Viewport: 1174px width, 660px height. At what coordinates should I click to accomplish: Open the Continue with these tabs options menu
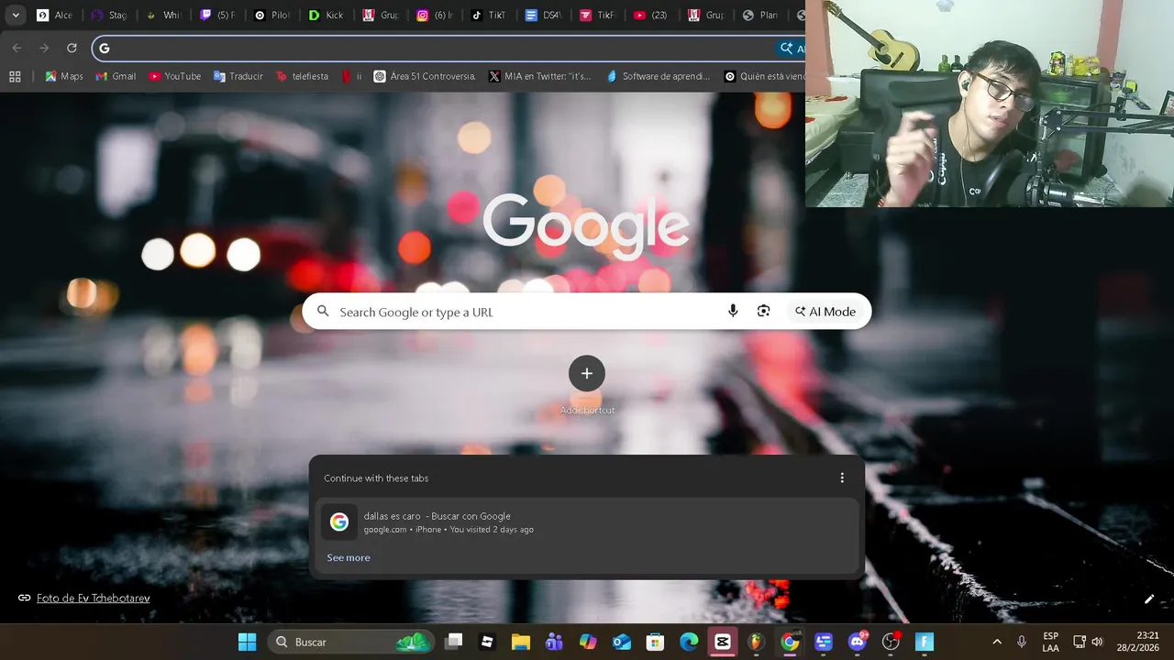click(x=842, y=478)
